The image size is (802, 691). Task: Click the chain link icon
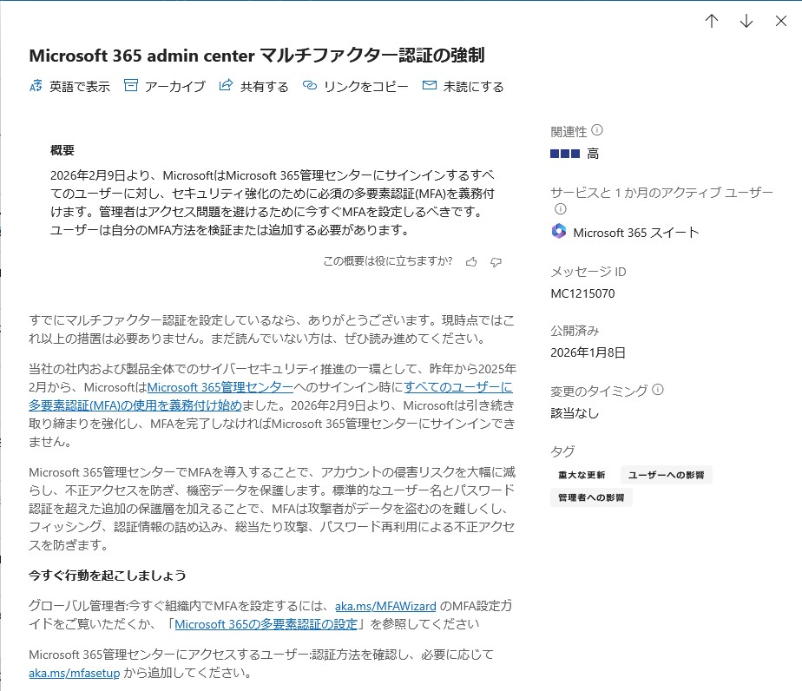310,85
